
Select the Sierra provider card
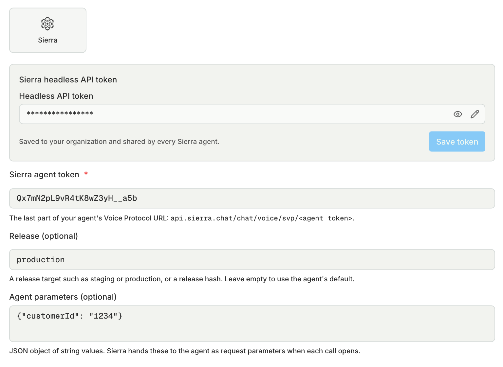[x=48, y=30]
